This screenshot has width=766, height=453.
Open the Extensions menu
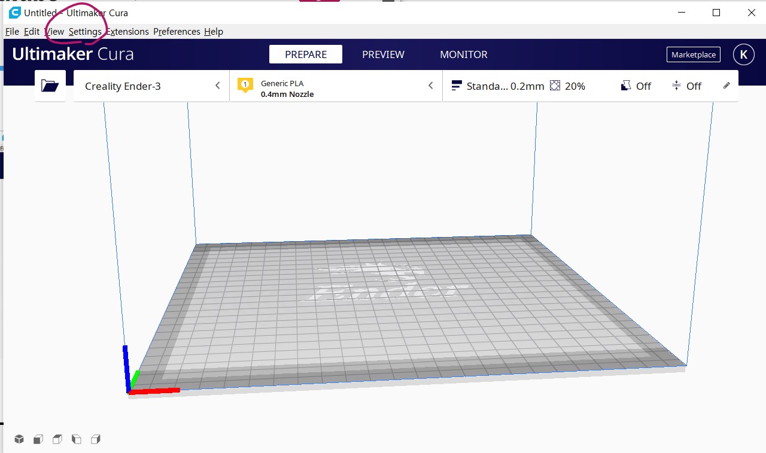(127, 32)
